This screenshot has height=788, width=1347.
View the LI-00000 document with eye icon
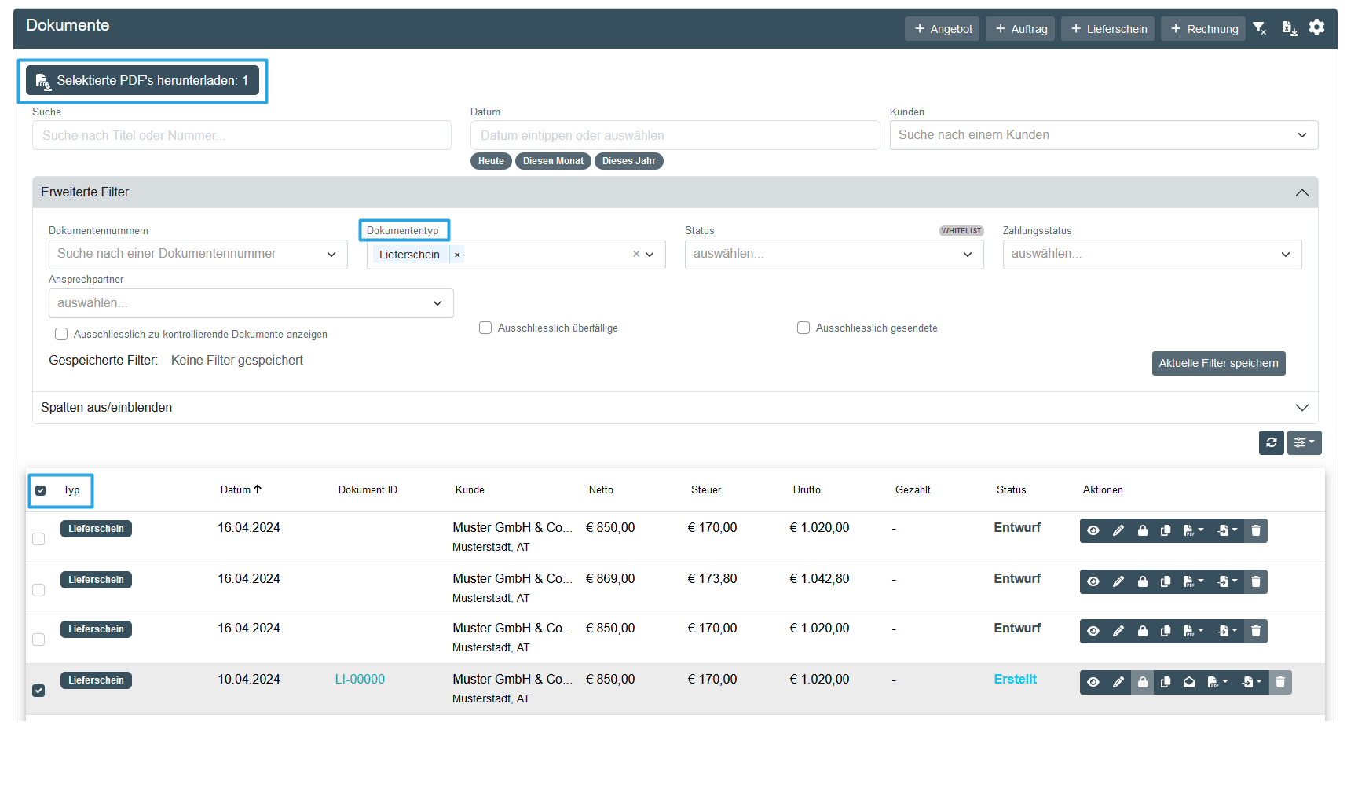[x=1093, y=682]
